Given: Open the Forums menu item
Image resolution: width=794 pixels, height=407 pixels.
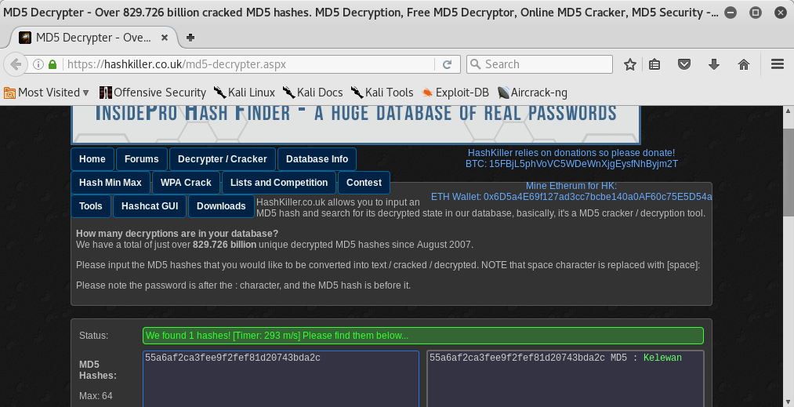Looking at the screenshot, I should [x=141, y=159].
